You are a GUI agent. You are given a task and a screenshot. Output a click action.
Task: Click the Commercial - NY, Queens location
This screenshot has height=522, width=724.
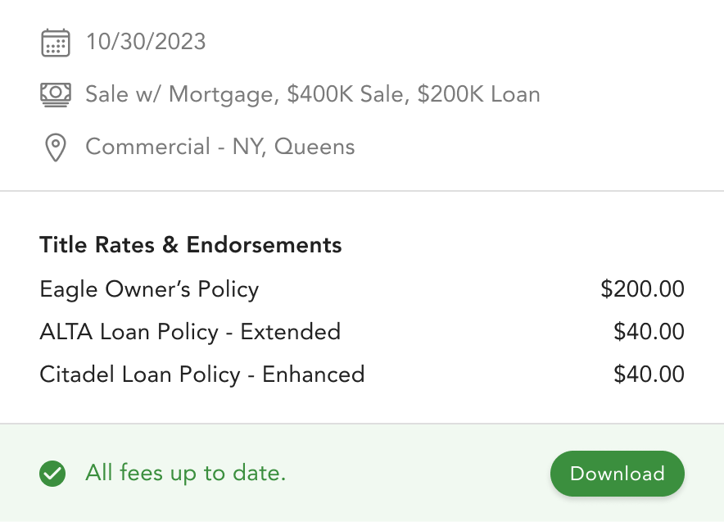220,148
